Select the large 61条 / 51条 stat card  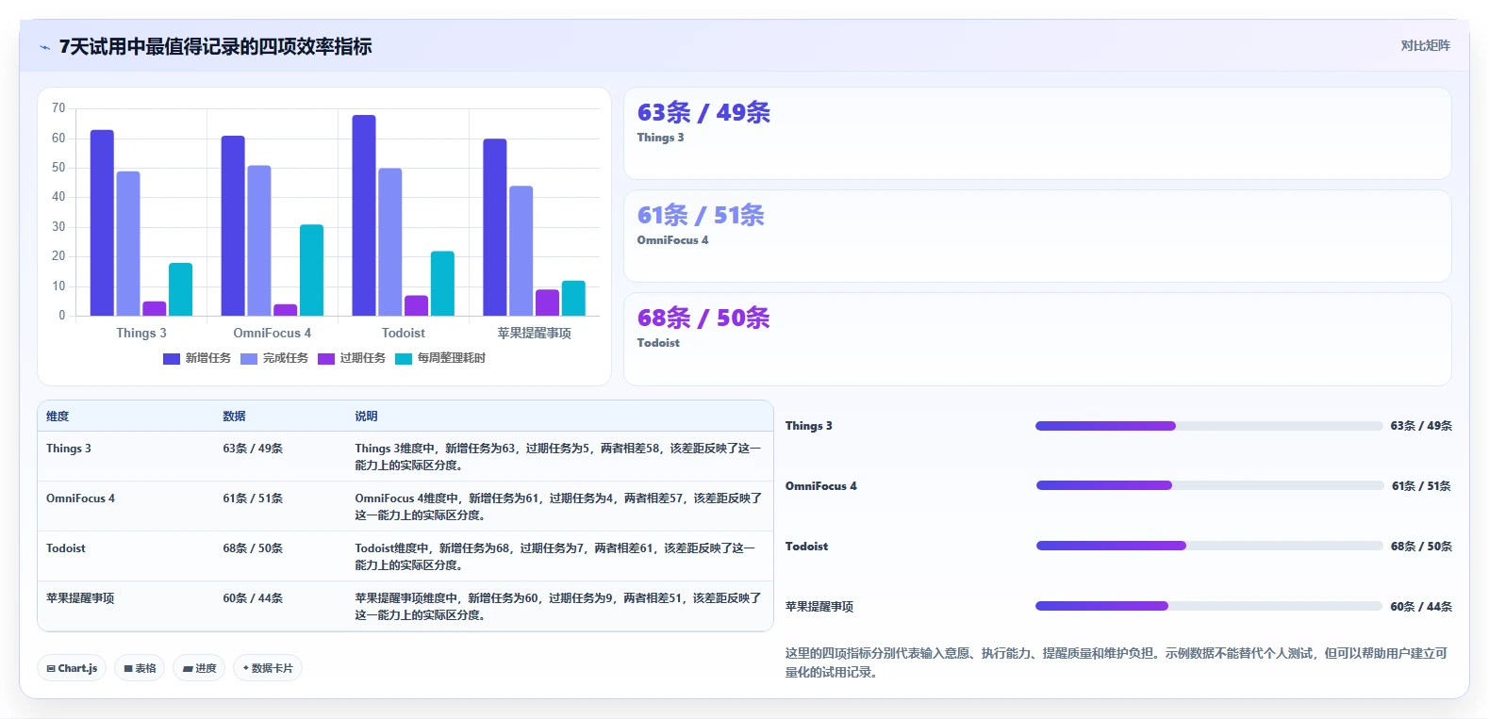pos(1037,236)
